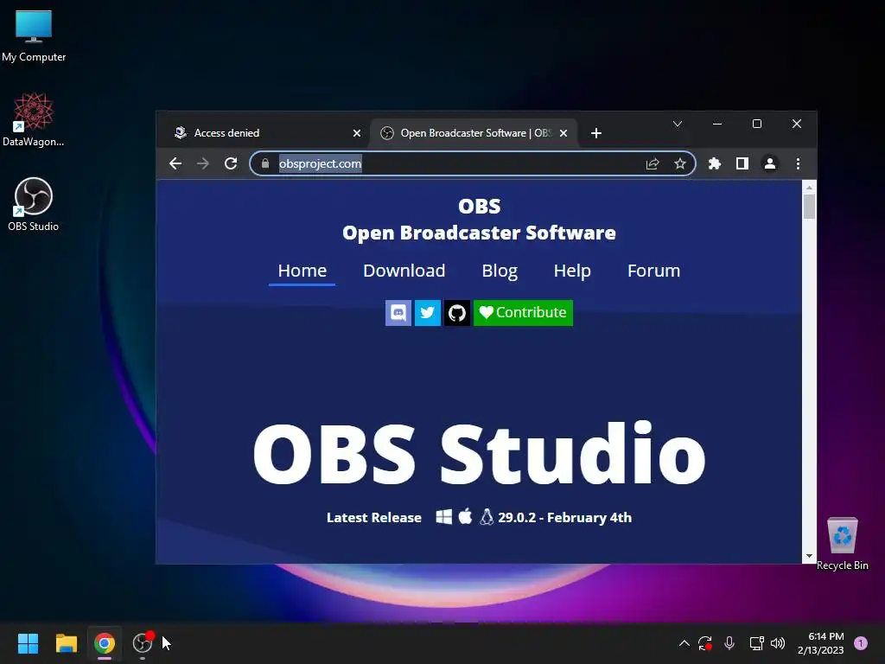885x664 pixels.
Task: Open volume tray icon
Action: [x=778, y=643]
